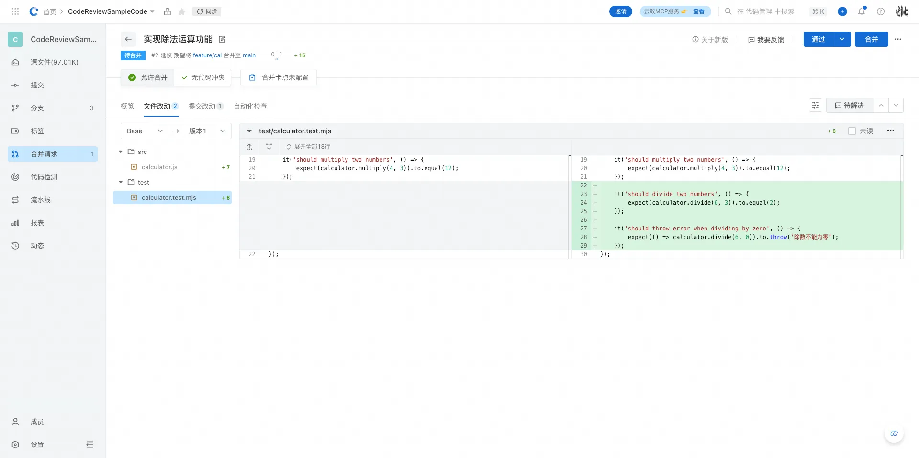Open the 版本1 version dropdown
The width and height of the screenshot is (919, 458).
(207, 131)
